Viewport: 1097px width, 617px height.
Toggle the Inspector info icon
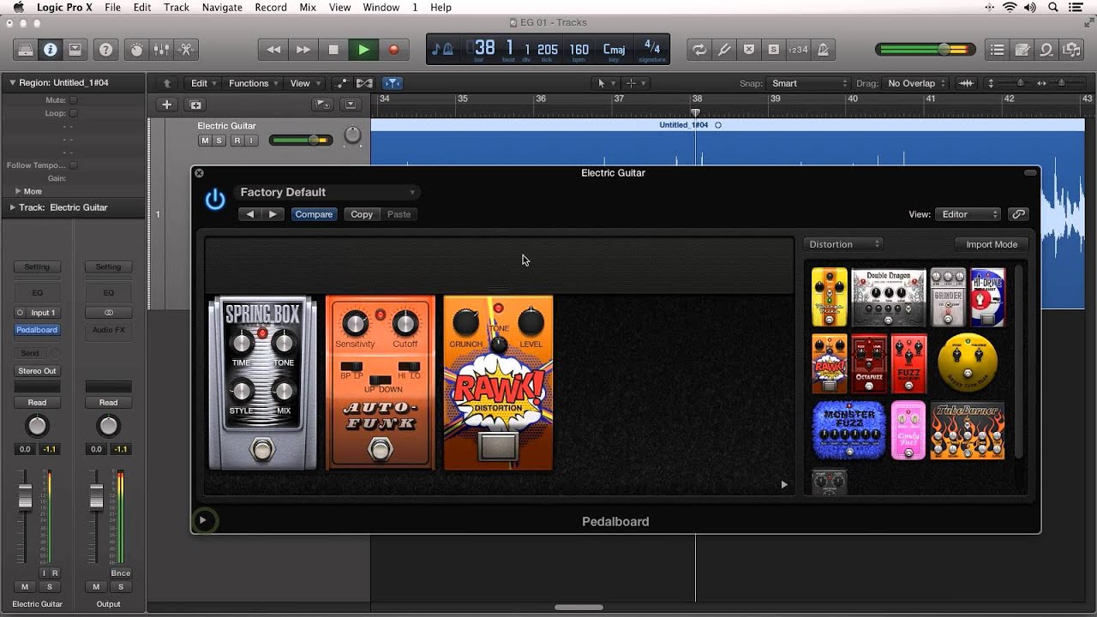click(50, 50)
